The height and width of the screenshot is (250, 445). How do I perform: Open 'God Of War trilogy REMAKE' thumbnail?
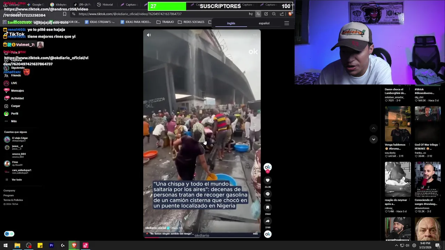428,124
